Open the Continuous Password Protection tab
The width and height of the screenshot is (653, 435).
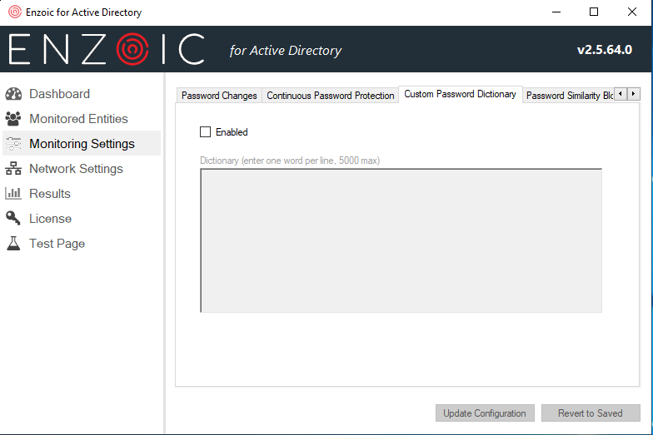(330, 96)
